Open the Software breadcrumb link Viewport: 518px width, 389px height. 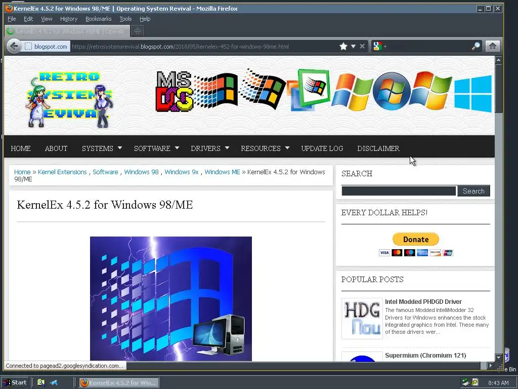[x=105, y=172]
